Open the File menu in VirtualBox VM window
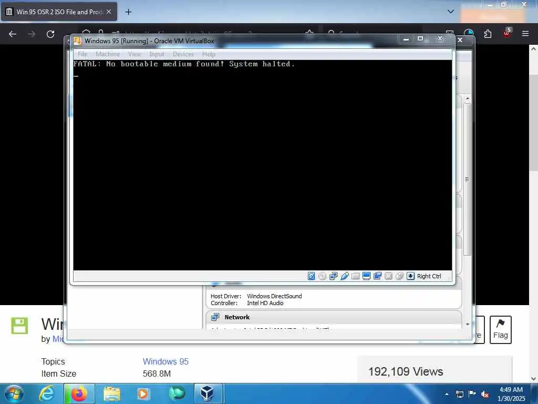This screenshot has height=404, width=538. click(x=82, y=54)
